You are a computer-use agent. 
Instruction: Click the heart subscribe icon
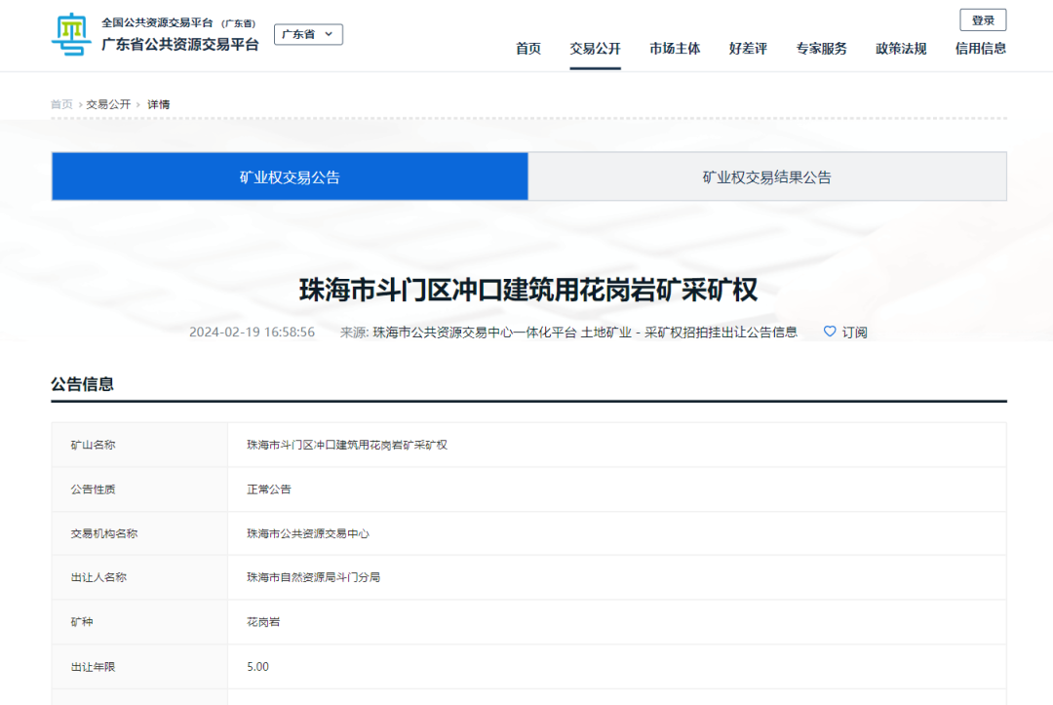point(830,332)
